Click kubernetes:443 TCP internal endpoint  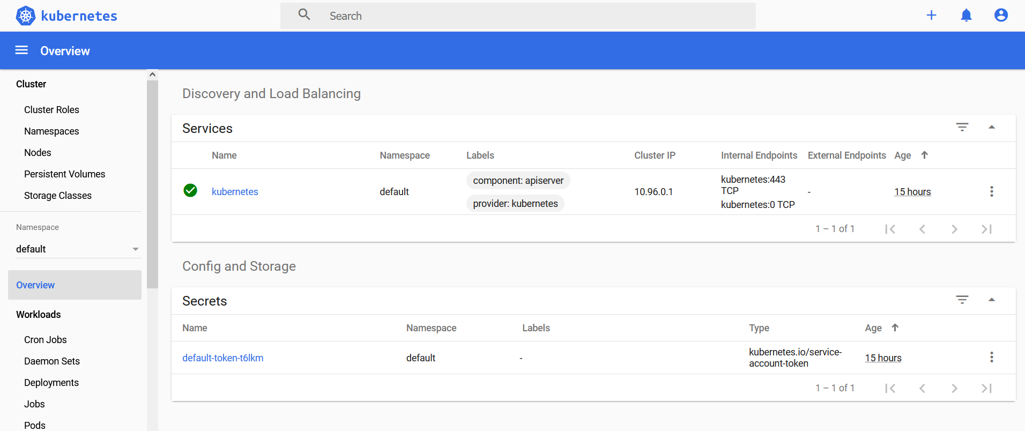tap(753, 185)
